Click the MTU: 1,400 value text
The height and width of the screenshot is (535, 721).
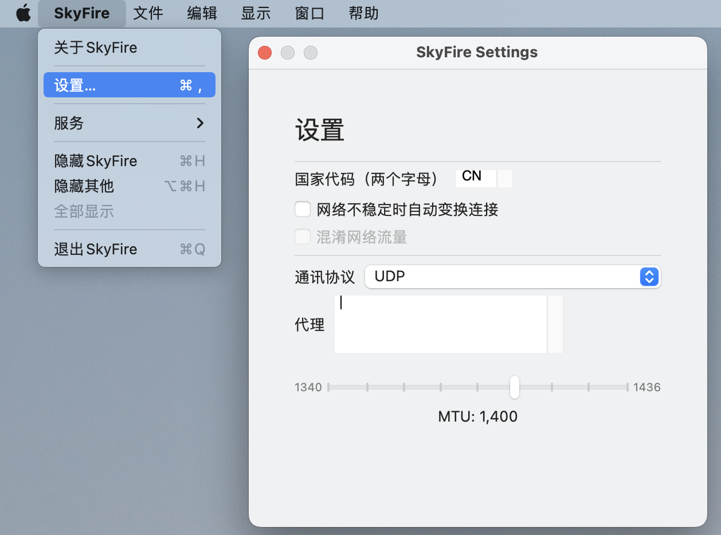click(x=478, y=416)
